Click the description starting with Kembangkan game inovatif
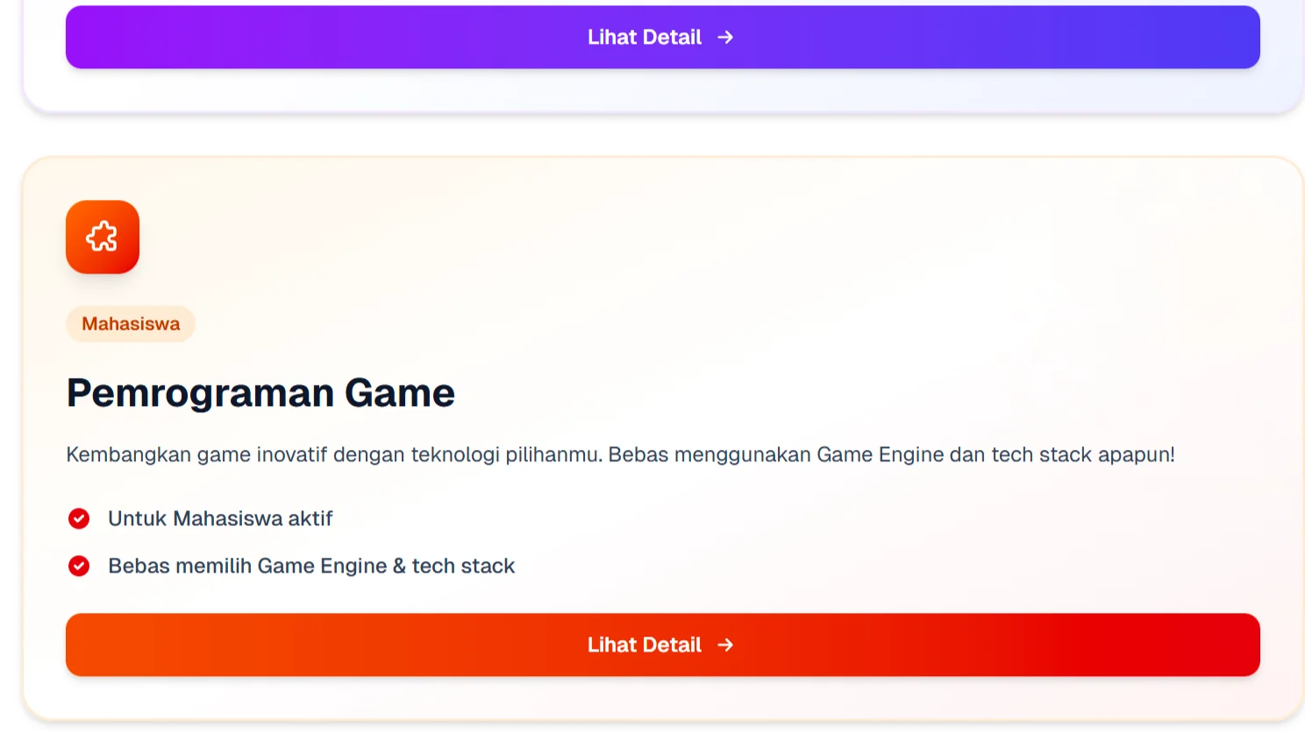Image resolution: width=1305 pixels, height=734 pixels. [620, 454]
